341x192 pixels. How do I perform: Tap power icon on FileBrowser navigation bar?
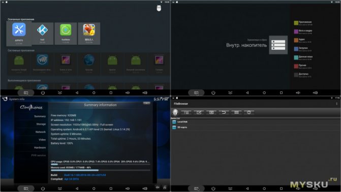click(x=213, y=188)
